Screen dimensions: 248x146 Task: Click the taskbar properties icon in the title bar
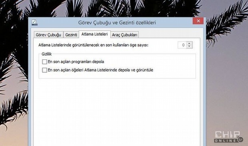(34, 23)
